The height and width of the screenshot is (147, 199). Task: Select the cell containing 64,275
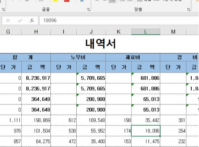(x=36, y=141)
